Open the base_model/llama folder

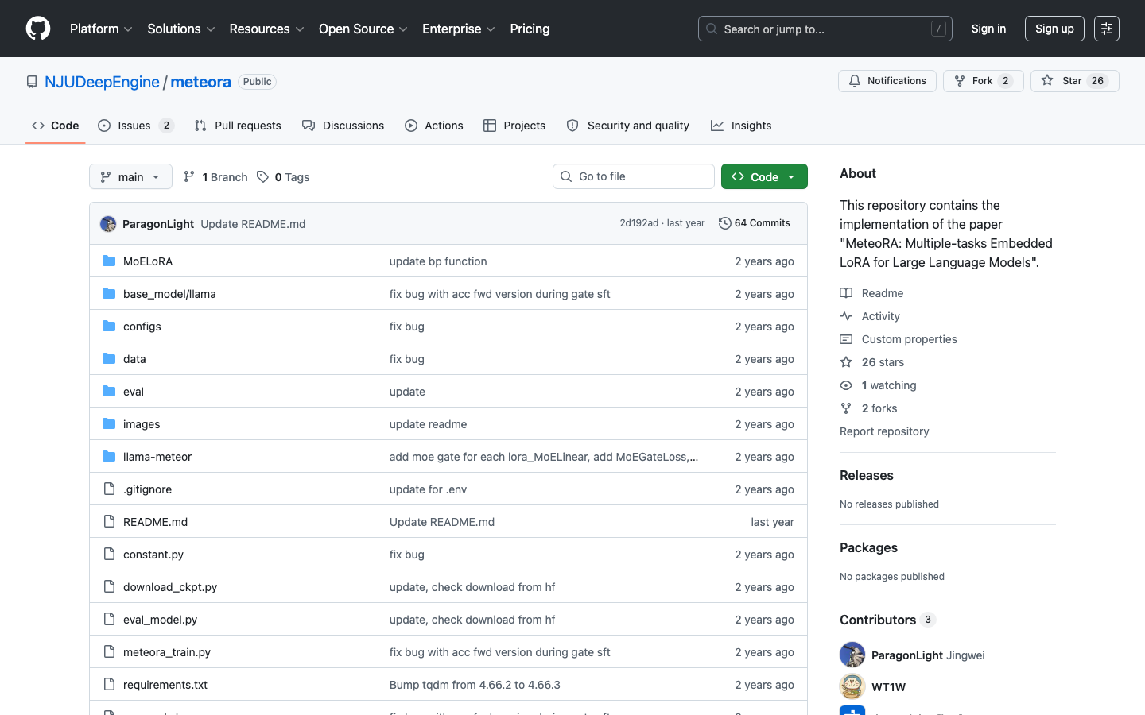[x=169, y=294]
